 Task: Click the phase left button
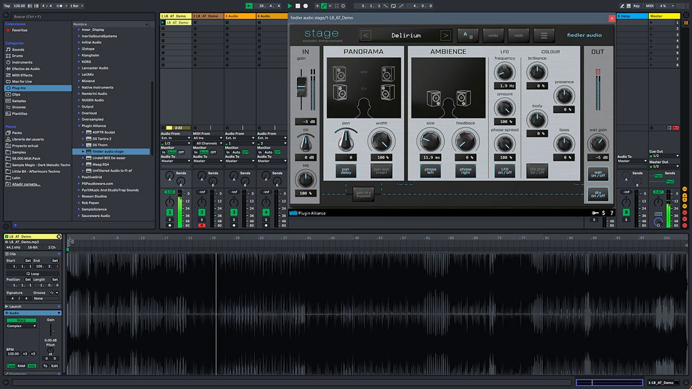[x=431, y=171]
